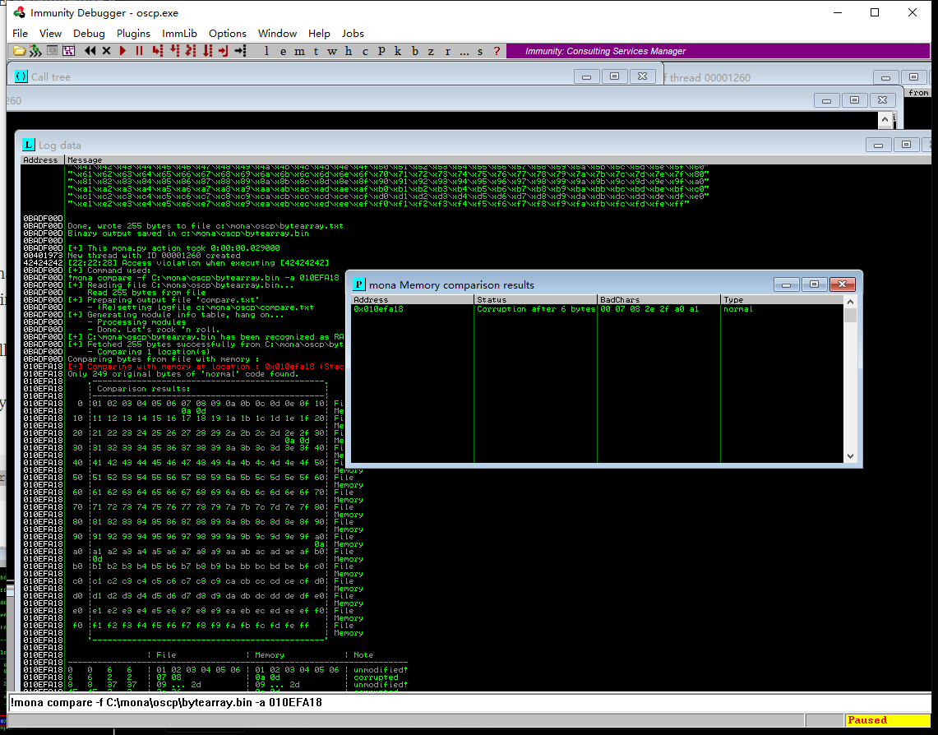The height and width of the screenshot is (735, 938).
Task: Click the Trace over toolbar icon
Action: coord(208,51)
